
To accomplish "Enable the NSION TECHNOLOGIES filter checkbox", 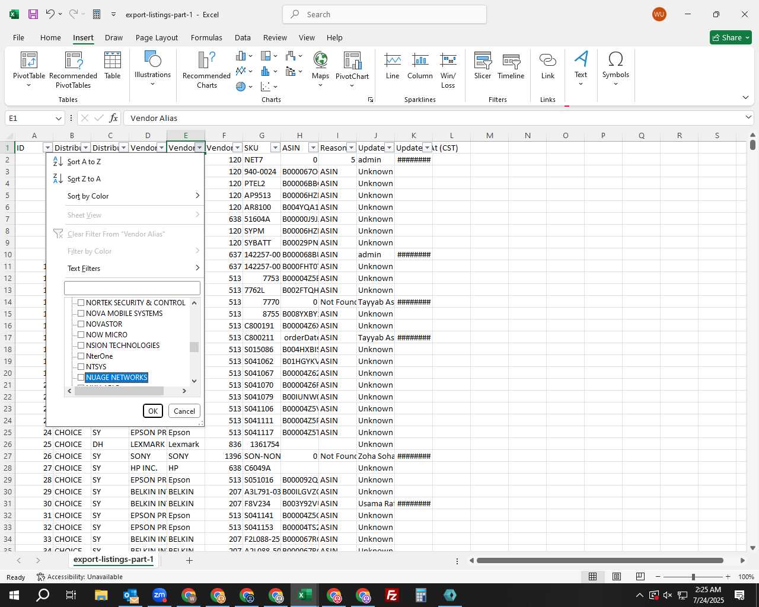I will coord(81,346).
